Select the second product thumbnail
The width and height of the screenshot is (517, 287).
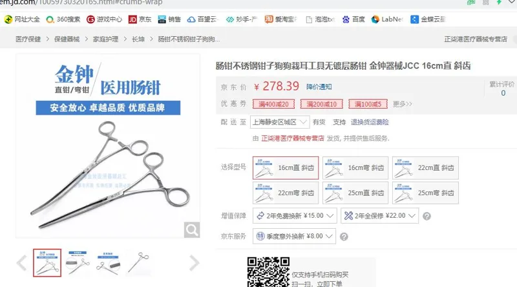(78, 263)
